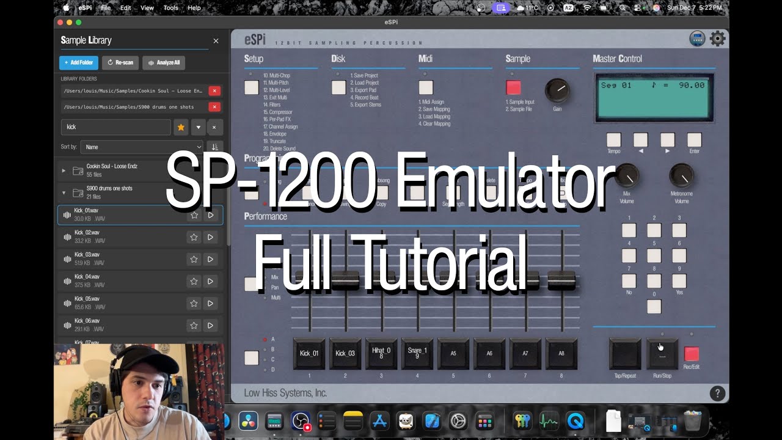Click the Analyze All button

[164, 62]
